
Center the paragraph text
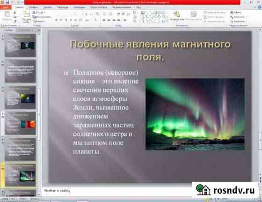pos(109,20)
